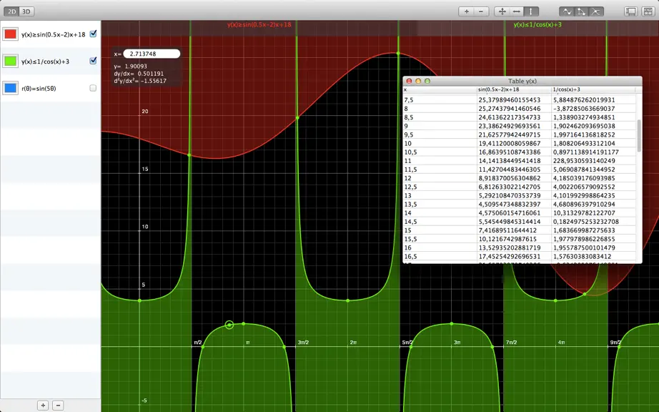Select the r(θ)=sin(5θ) equation row
The width and height of the screenshot is (659, 412).
coord(51,88)
